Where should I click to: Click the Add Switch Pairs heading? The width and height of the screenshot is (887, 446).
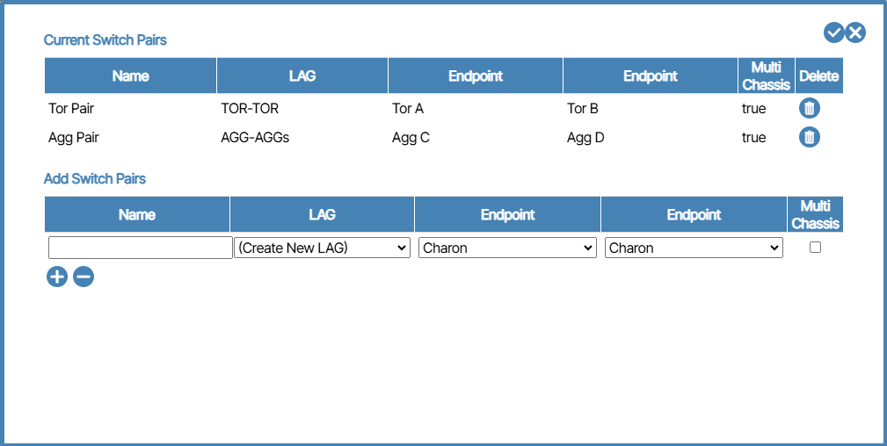pyautogui.click(x=95, y=178)
